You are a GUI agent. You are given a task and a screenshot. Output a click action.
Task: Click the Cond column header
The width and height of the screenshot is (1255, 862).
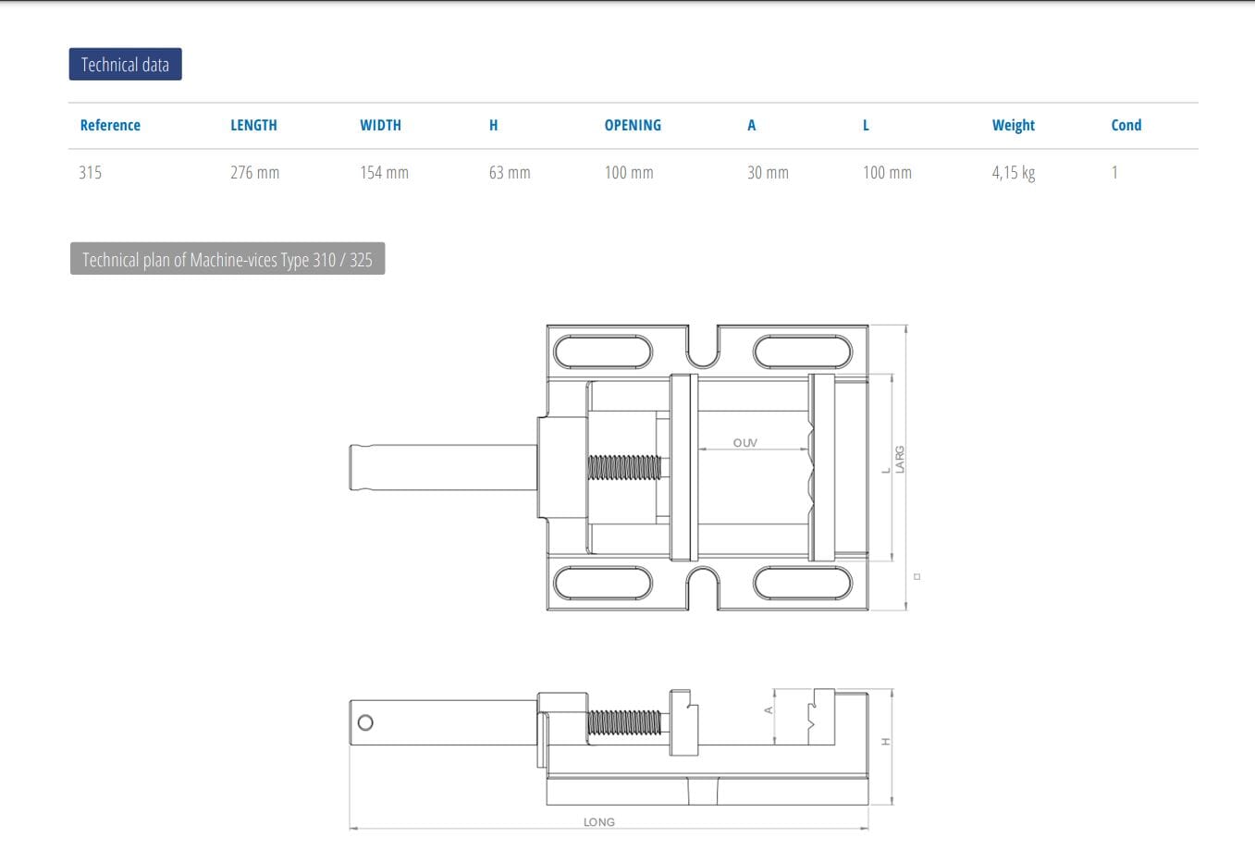pyautogui.click(x=1126, y=126)
